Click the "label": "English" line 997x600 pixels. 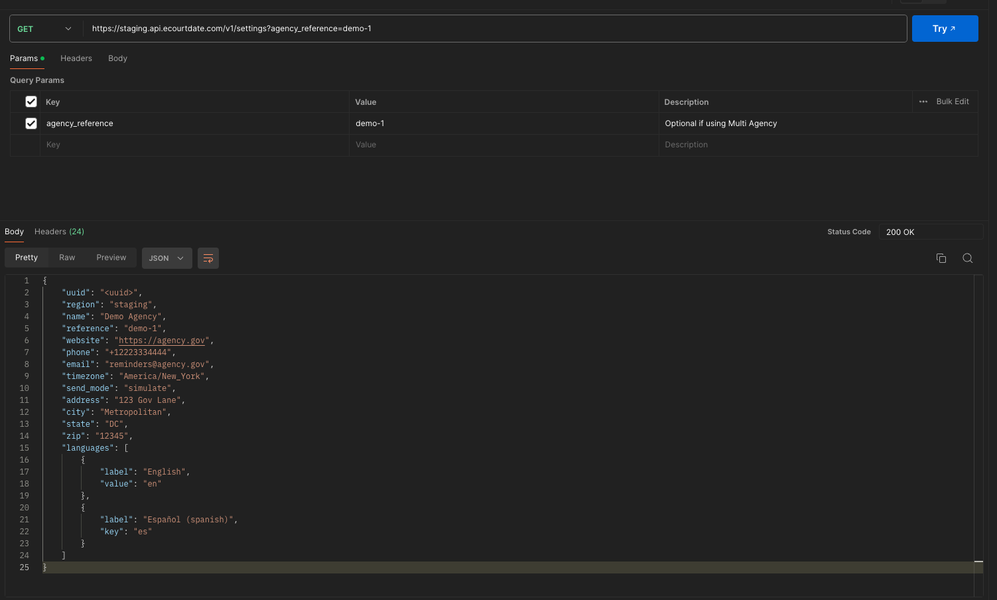pyautogui.click(x=145, y=472)
